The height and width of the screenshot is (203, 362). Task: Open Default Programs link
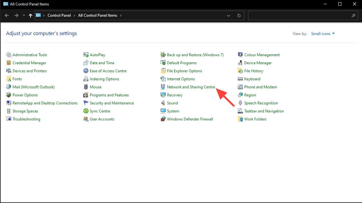[x=182, y=63]
